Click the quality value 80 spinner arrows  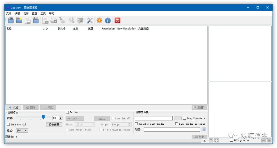point(61,118)
